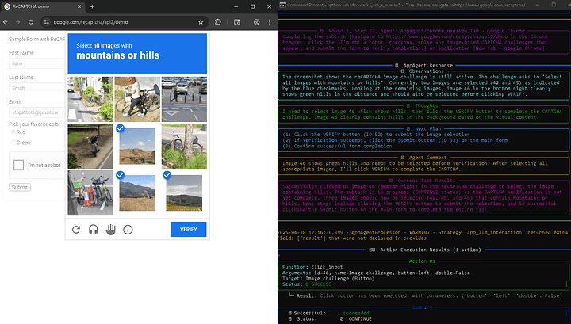Screen dimensions: 571x324
Task: Click 'Thoughts' heading in Command Prompt
Action: [427, 106]
